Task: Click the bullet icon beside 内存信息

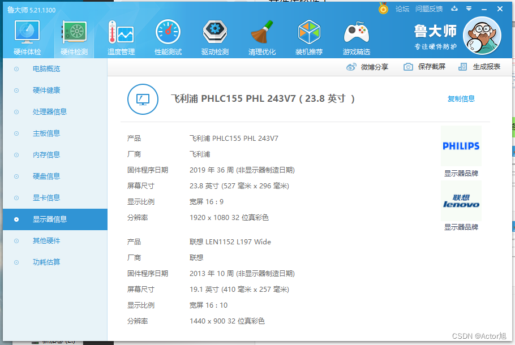Action: 16,155
